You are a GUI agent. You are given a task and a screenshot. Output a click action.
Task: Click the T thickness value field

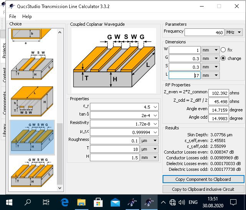(x=115, y=149)
